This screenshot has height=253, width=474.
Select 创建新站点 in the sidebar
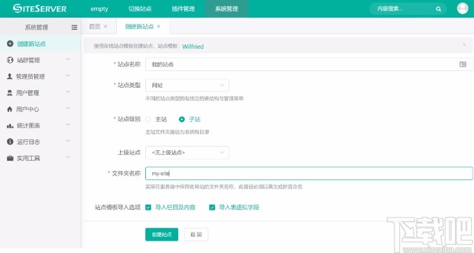(x=40, y=44)
